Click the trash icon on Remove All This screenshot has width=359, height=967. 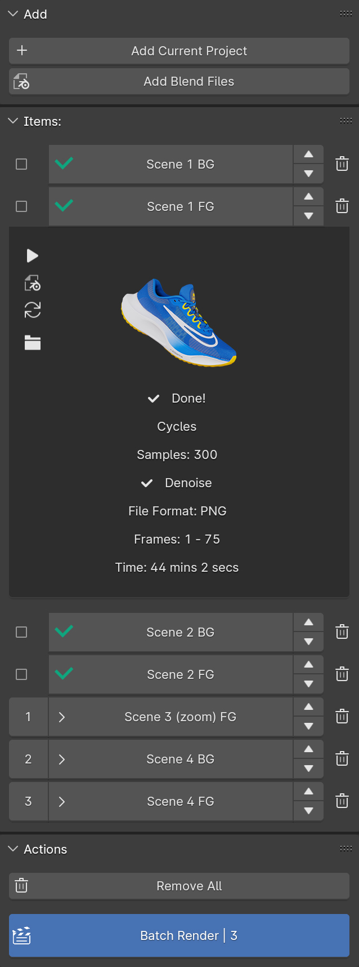click(x=21, y=885)
